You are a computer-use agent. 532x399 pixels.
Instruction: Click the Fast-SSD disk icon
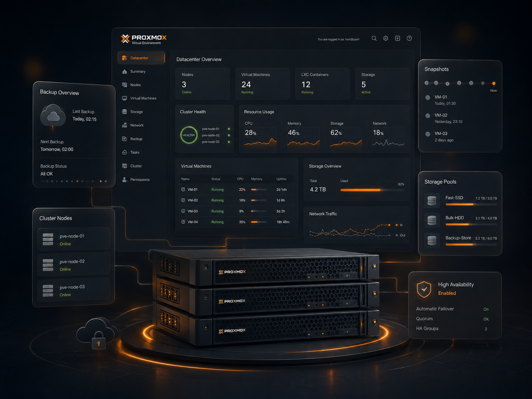432,200
